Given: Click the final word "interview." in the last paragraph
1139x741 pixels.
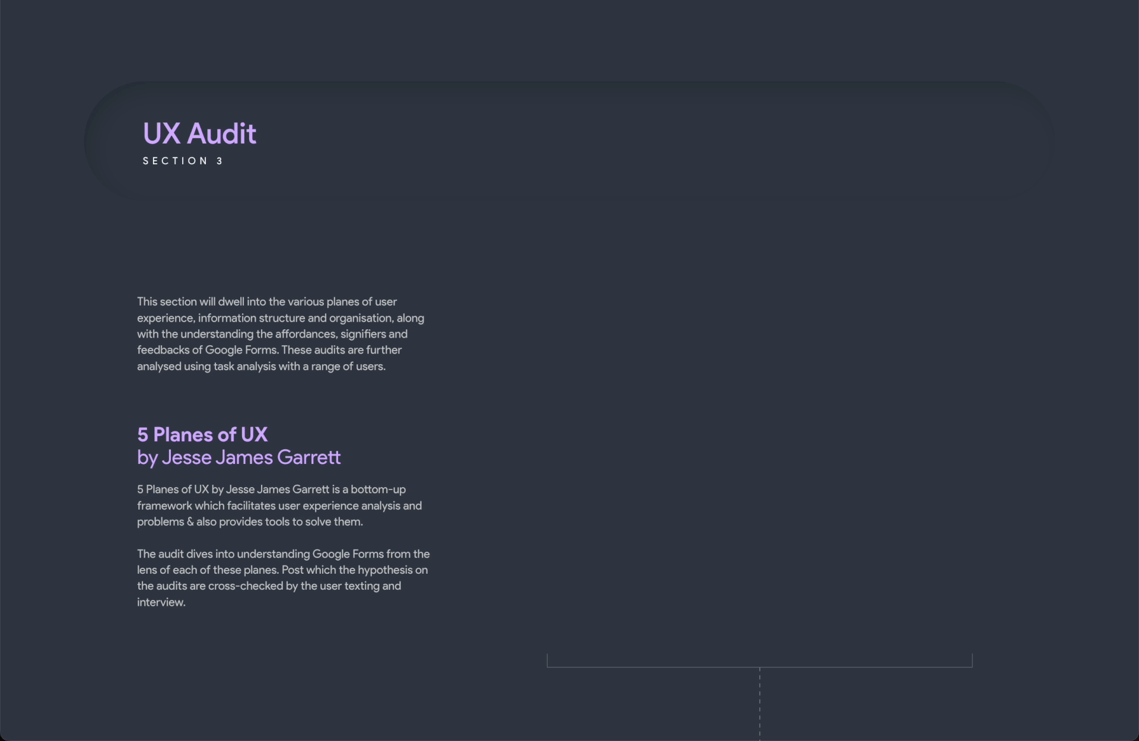Looking at the screenshot, I should (x=161, y=602).
